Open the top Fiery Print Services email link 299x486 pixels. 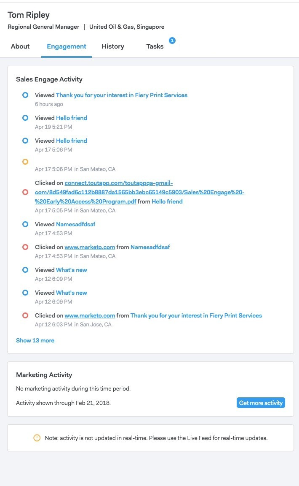[122, 95]
